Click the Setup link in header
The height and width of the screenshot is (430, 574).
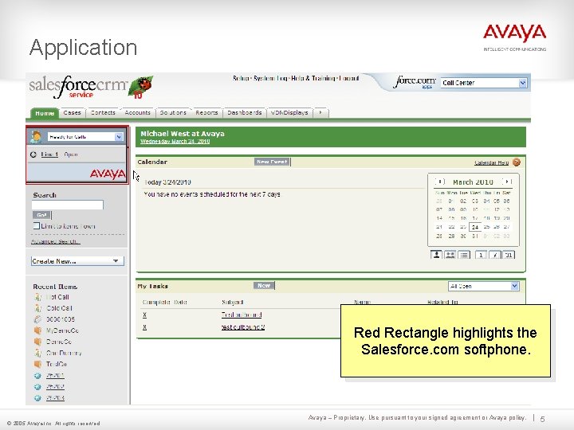point(241,78)
